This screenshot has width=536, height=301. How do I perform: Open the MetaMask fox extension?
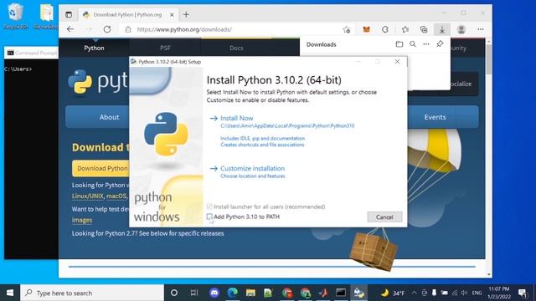coord(367,30)
